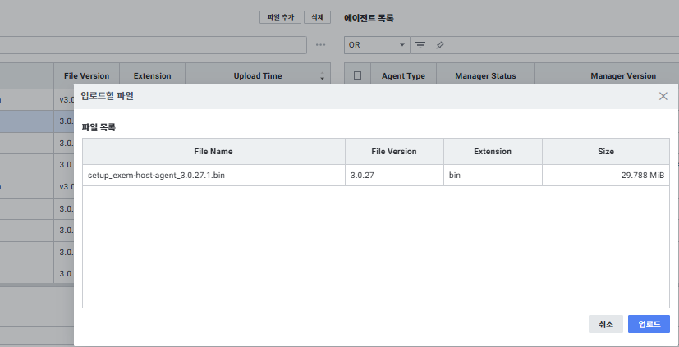679x347 pixels.
Task: Click the File Name column header
Action: (213, 151)
